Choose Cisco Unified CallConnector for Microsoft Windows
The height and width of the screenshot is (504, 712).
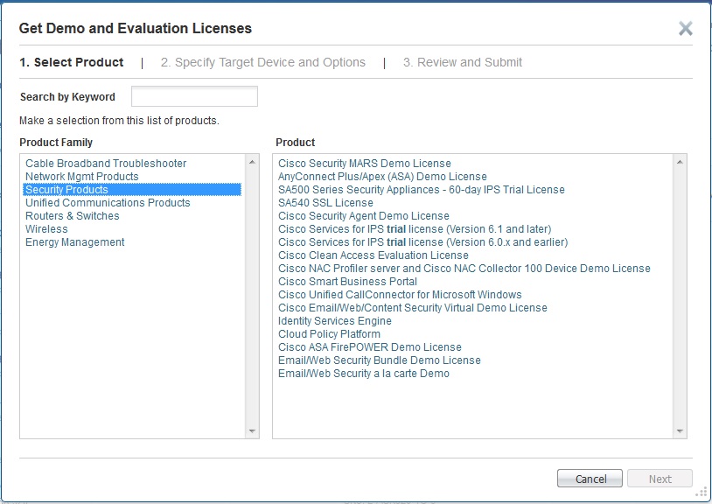400,295
